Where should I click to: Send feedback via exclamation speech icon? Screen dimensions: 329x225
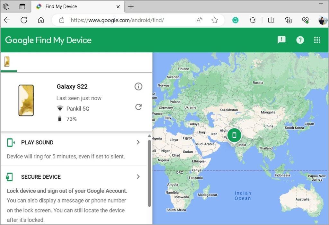(281, 40)
